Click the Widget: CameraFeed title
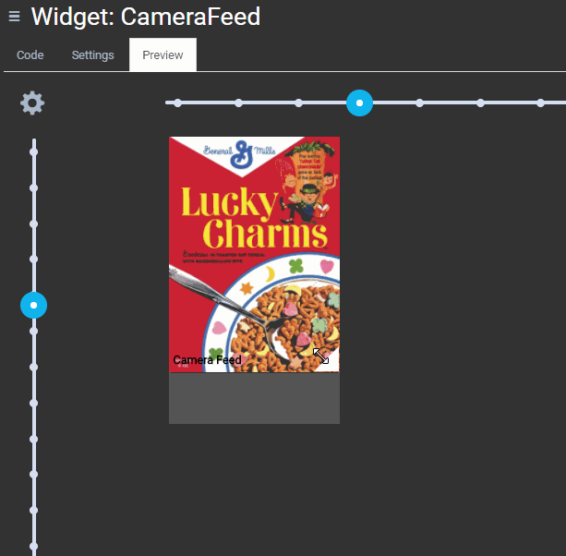 click(146, 17)
